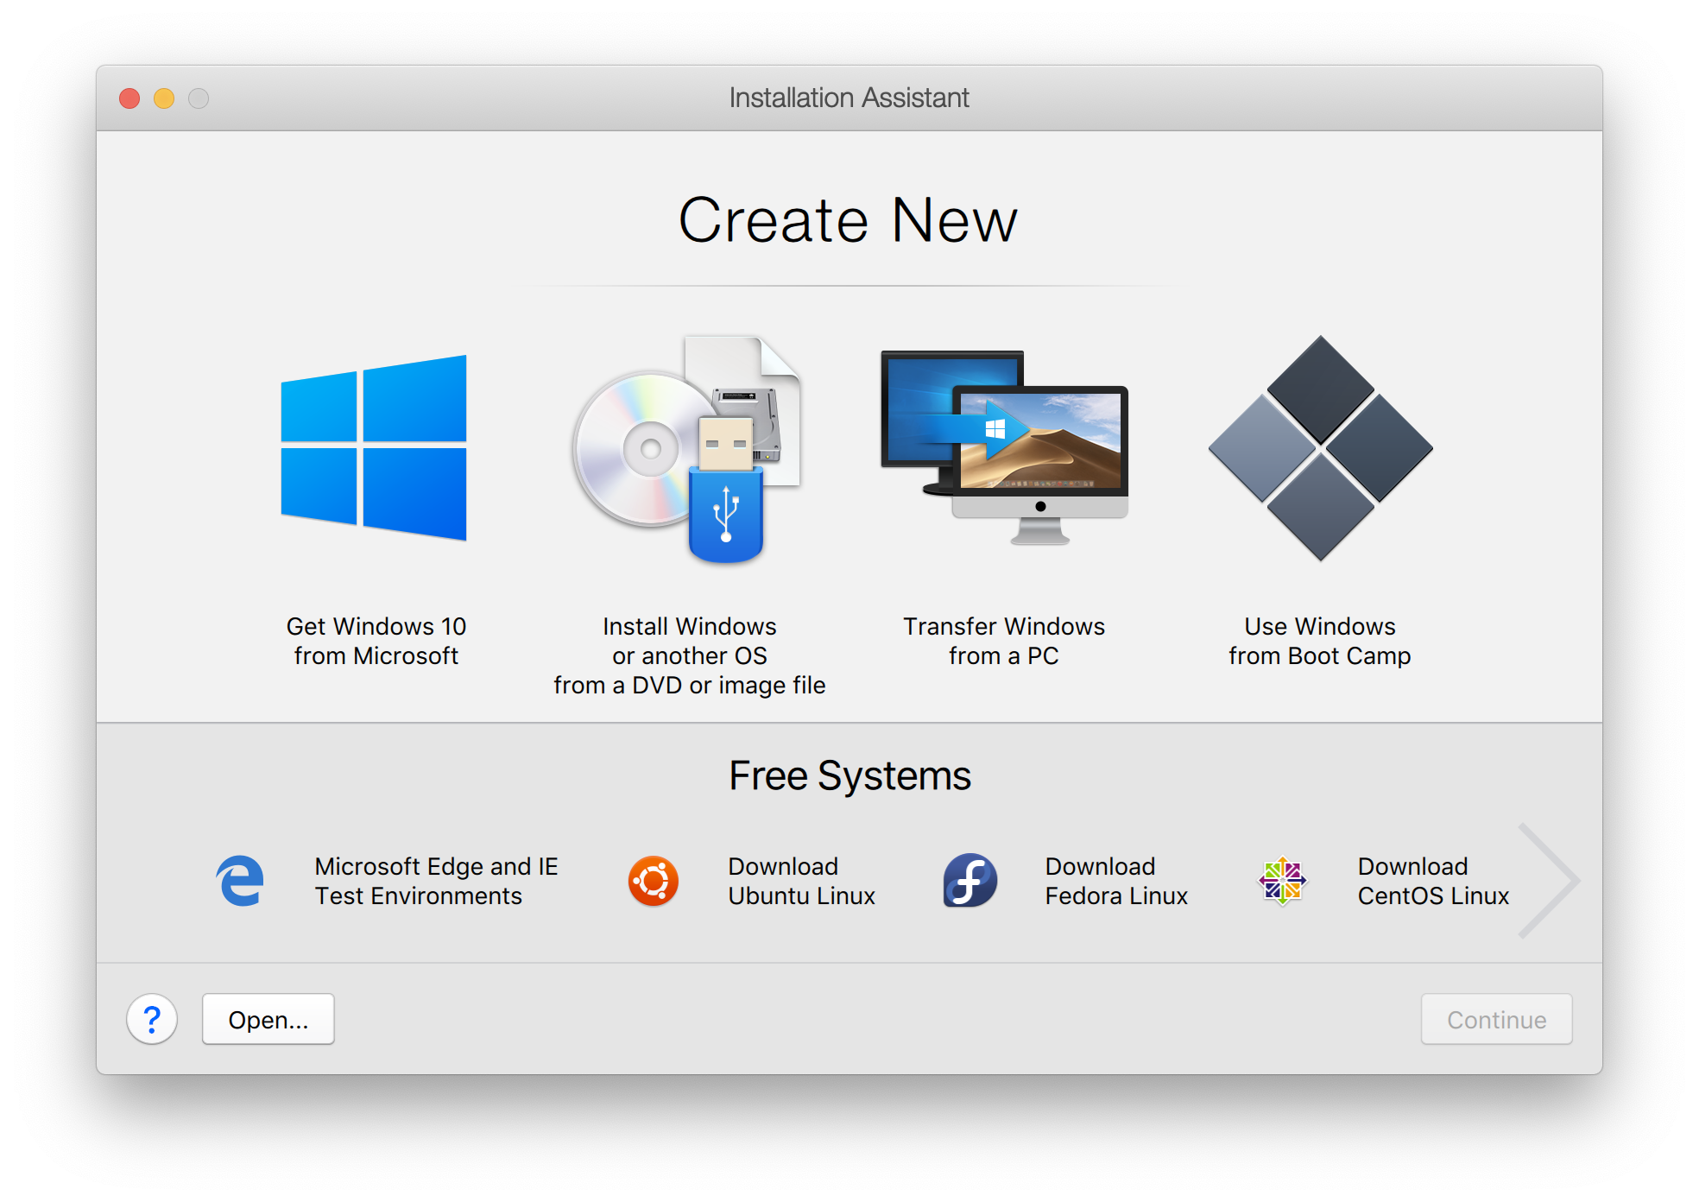The height and width of the screenshot is (1202, 1699).
Task: Show more free systems with right chevron
Action: click(x=1549, y=881)
